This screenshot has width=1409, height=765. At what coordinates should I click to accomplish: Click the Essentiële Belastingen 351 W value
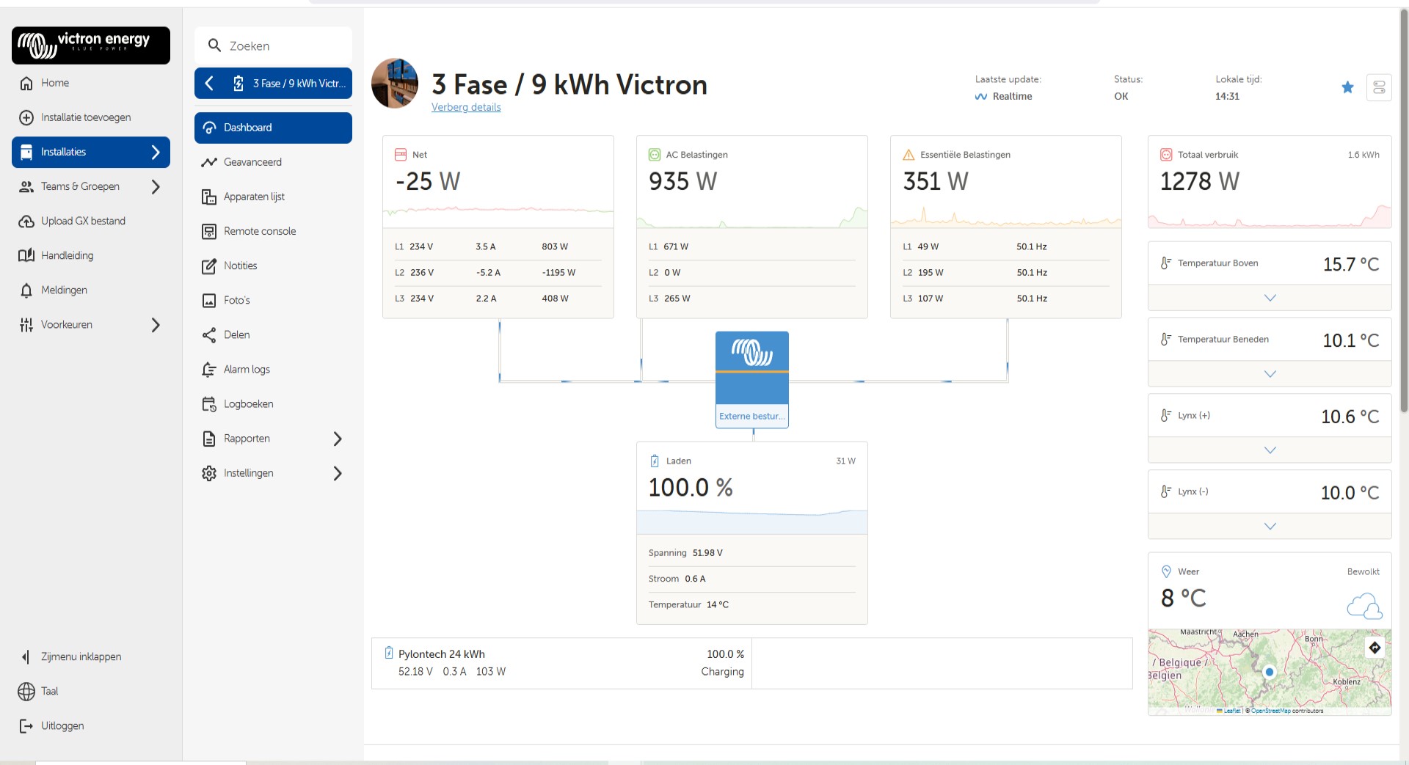click(936, 181)
